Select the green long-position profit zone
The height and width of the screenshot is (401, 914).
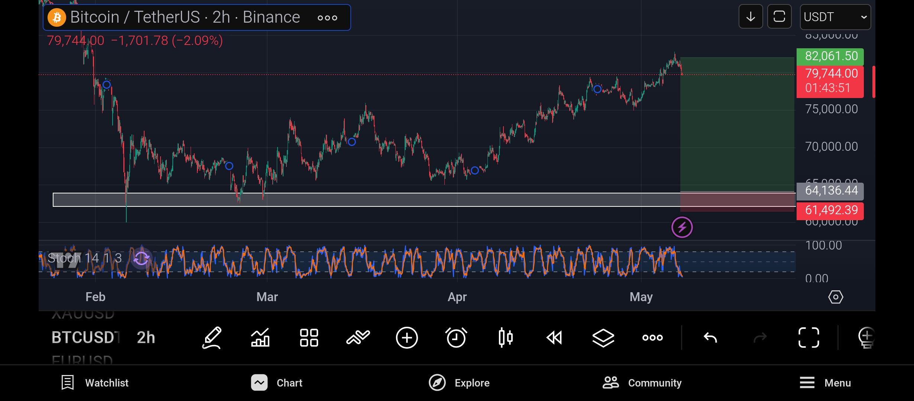[x=737, y=124]
